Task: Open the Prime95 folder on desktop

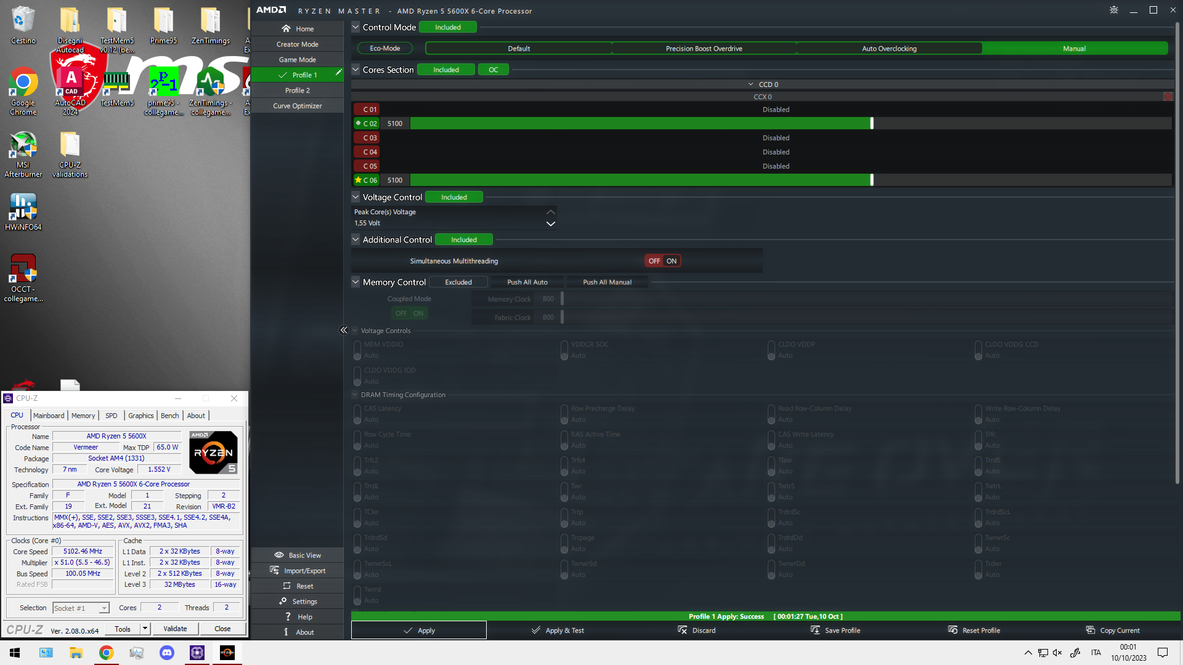Action: (163, 26)
